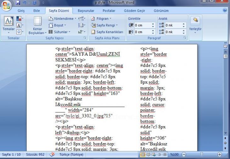230x159 pixels.
Task: Open Paragraf dialog launcher
Action: [x=185, y=38]
